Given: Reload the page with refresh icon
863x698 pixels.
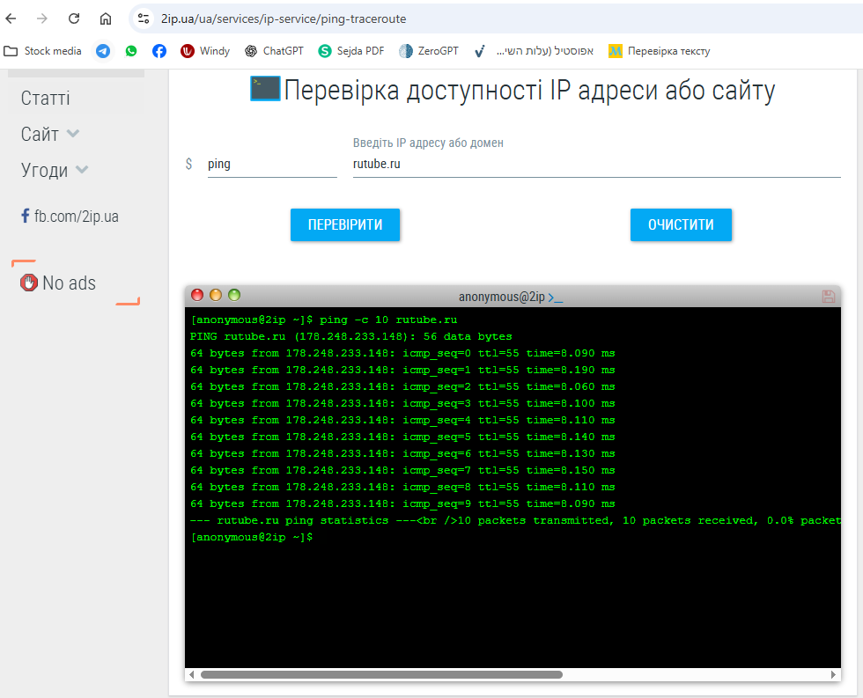Looking at the screenshot, I should pos(74,18).
